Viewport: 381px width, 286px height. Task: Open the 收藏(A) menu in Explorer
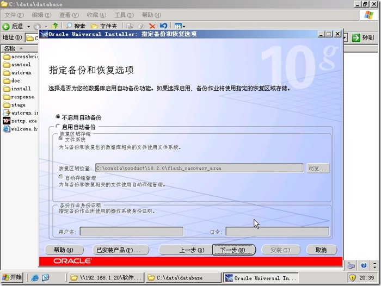tap(96, 15)
